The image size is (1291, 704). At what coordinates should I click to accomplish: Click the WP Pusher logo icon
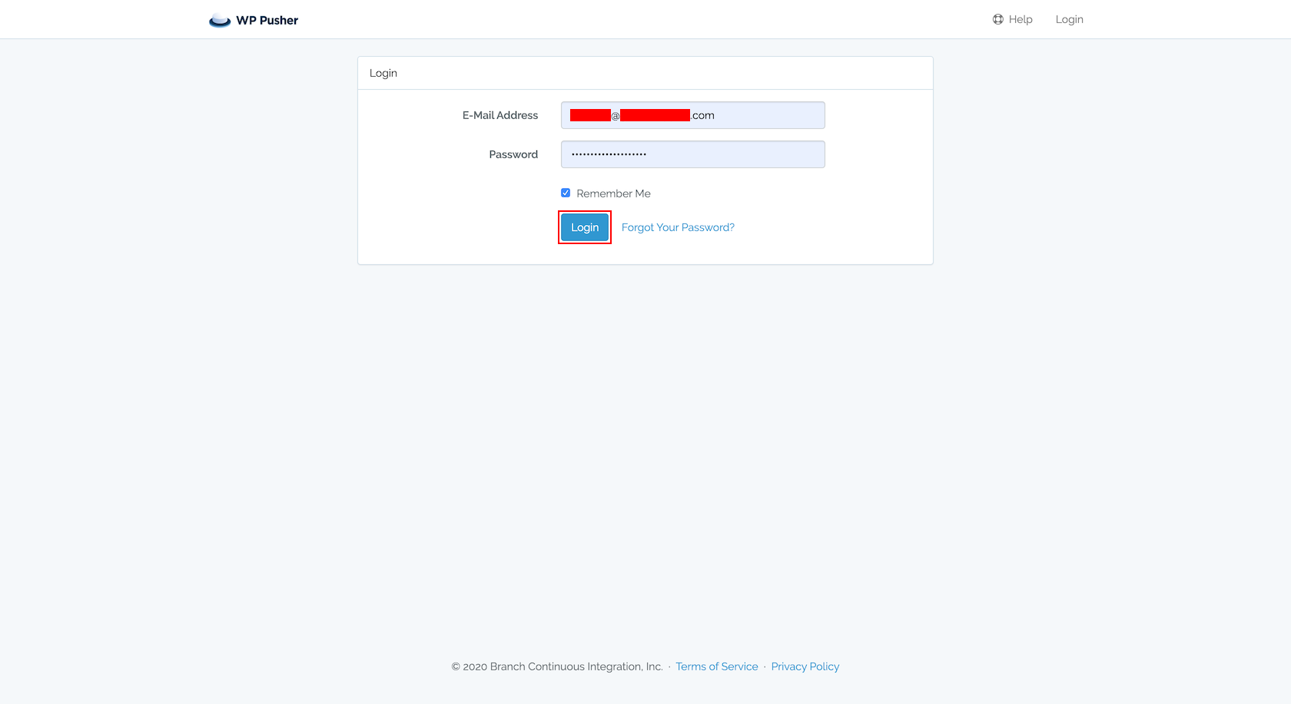click(220, 19)
